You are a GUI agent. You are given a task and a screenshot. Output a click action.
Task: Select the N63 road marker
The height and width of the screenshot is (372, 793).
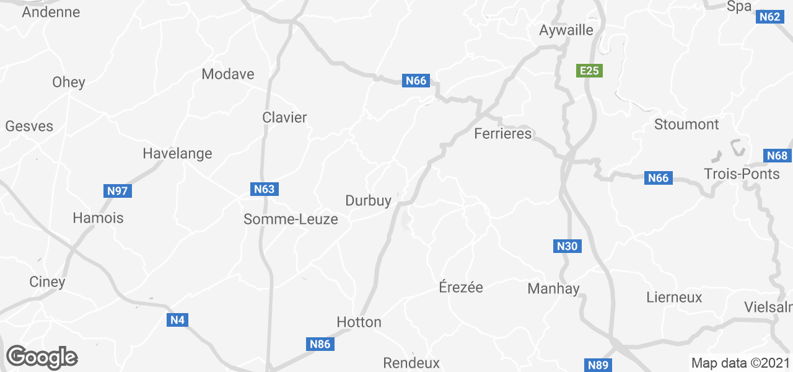point(264,189)
